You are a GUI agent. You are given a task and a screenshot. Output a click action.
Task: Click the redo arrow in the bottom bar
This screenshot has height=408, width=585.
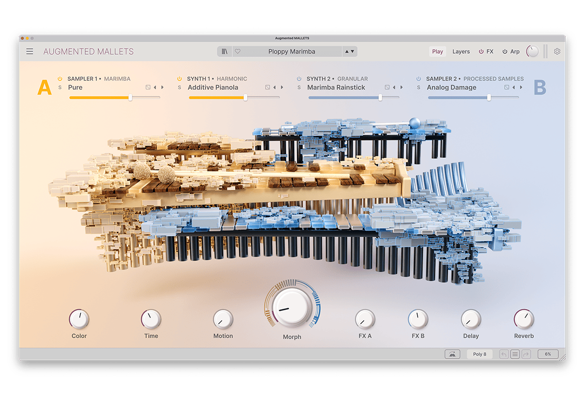526,354
